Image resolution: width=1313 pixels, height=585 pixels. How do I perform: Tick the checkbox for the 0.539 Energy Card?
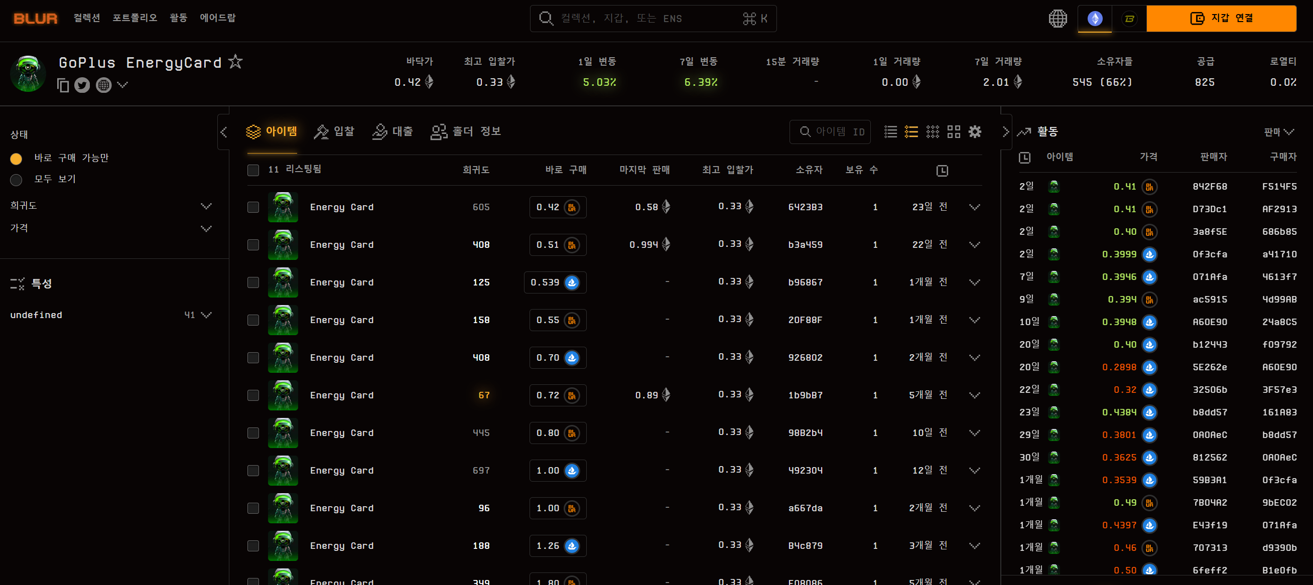tap(253, 282)
